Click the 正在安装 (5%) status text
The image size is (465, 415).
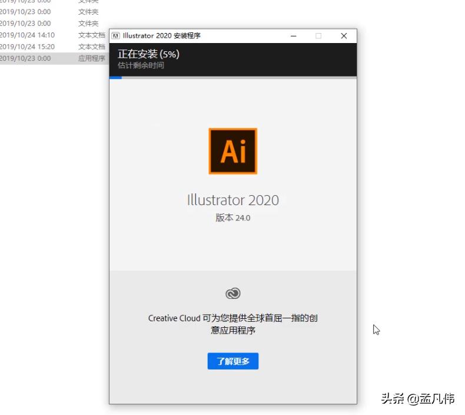148,54
